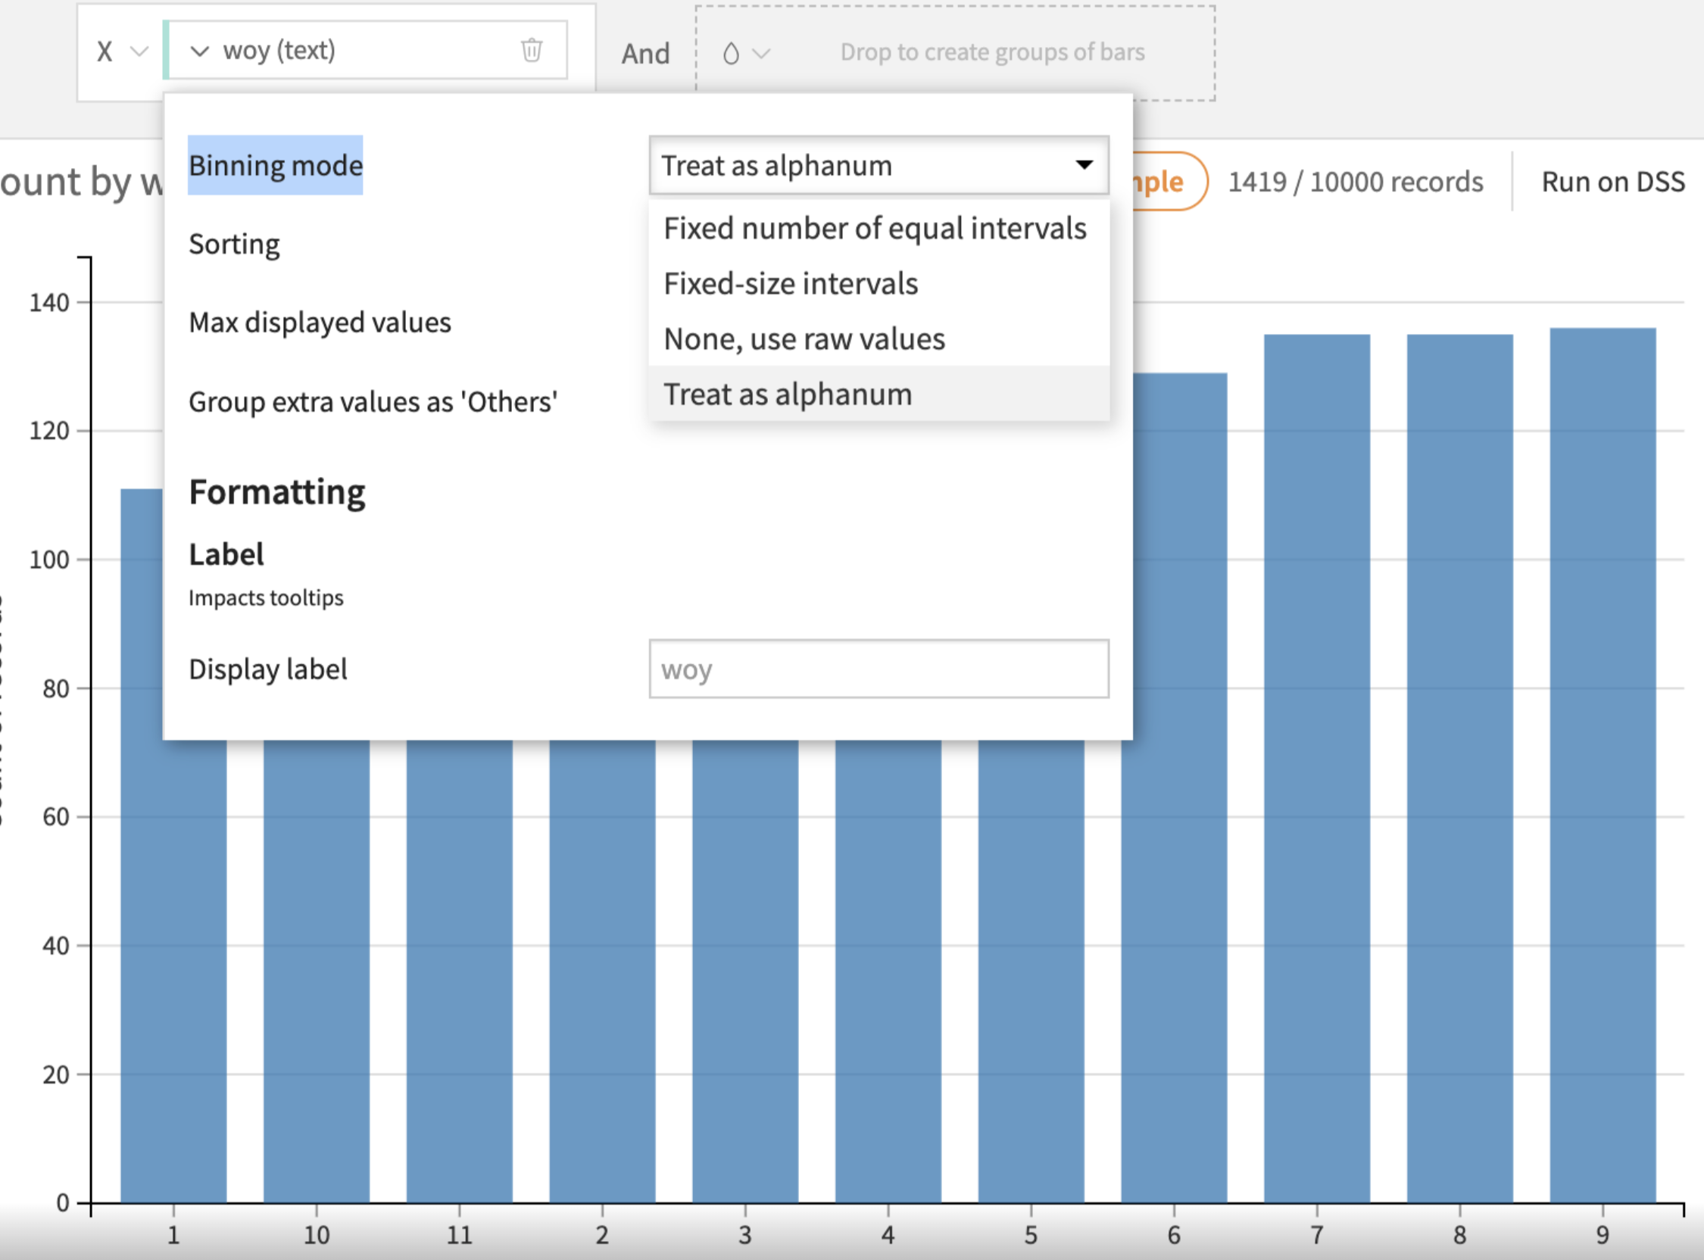Click the Sorting setting label
Image resolution: width=1704 pixels, height=1260 pixels.
pyautogui.click(x=234, y=244)
